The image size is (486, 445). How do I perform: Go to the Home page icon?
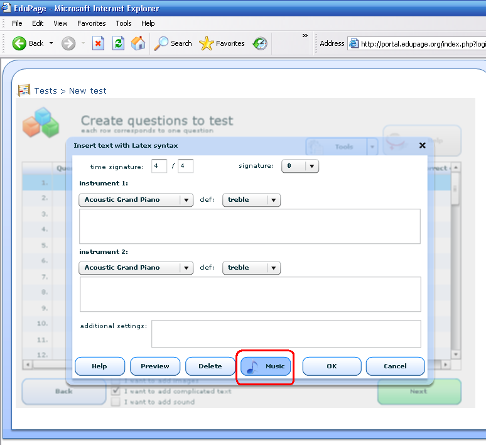point(138,43)
